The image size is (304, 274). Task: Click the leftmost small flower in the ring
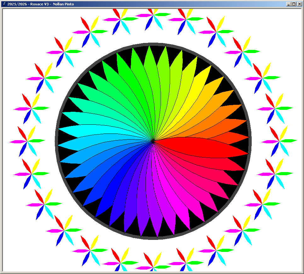point(27,141)
